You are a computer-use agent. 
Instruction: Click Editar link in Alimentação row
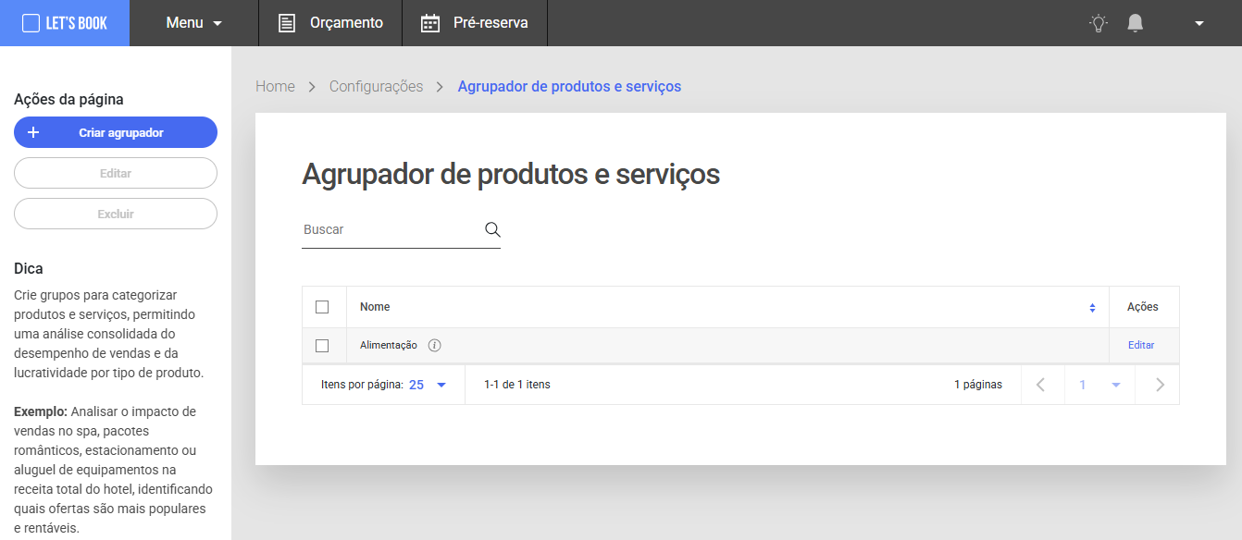click(x=1141, y=345)
